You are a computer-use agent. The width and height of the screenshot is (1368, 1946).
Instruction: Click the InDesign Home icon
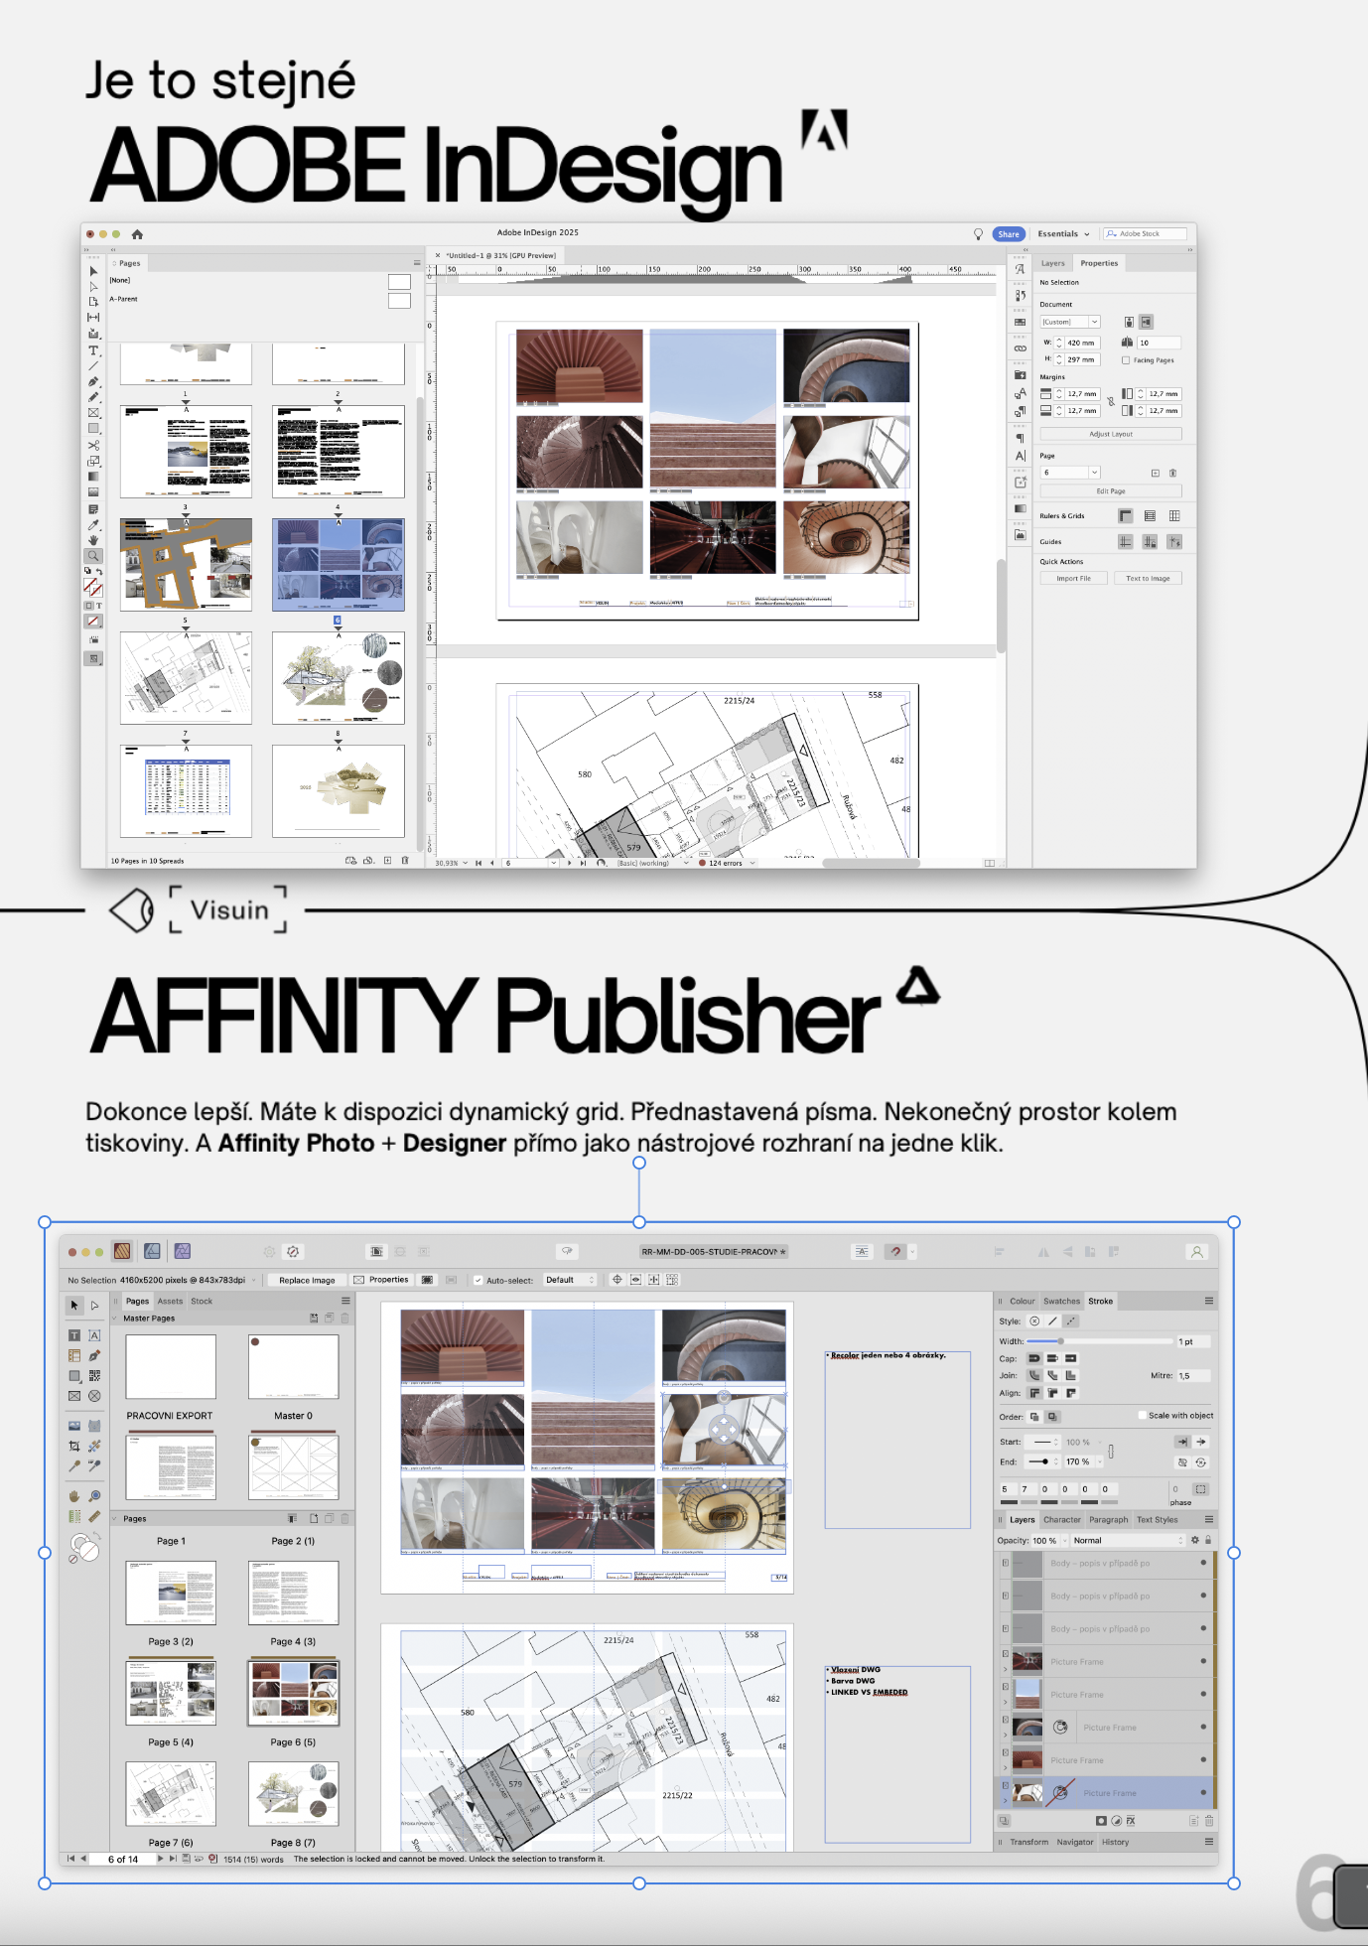(x=137, y=234)
